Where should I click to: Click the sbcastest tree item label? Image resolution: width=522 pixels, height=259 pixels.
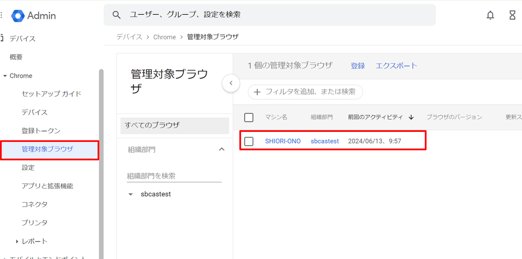156,194
